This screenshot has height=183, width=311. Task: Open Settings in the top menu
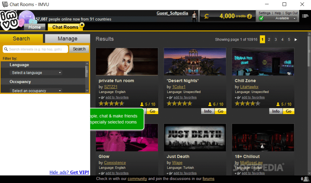pyautogui.click(x=265, y=13)
